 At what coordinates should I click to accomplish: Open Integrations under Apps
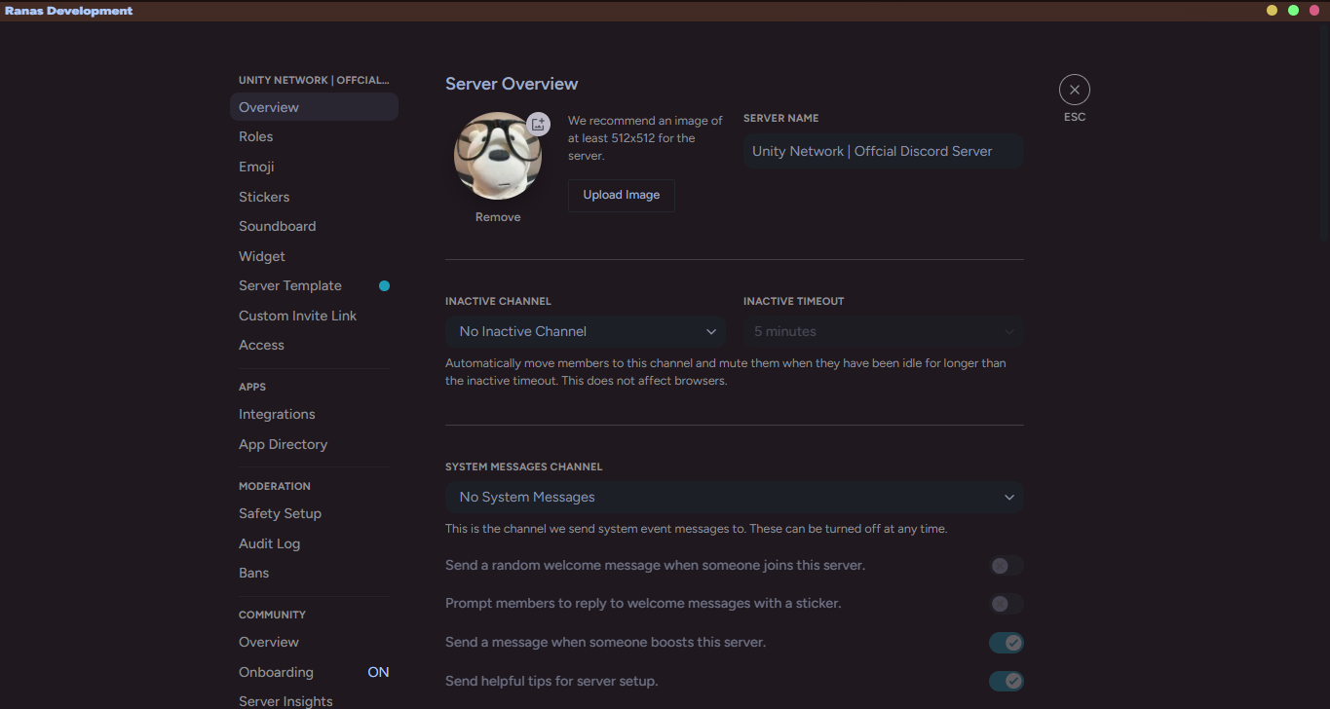(314, 414)
